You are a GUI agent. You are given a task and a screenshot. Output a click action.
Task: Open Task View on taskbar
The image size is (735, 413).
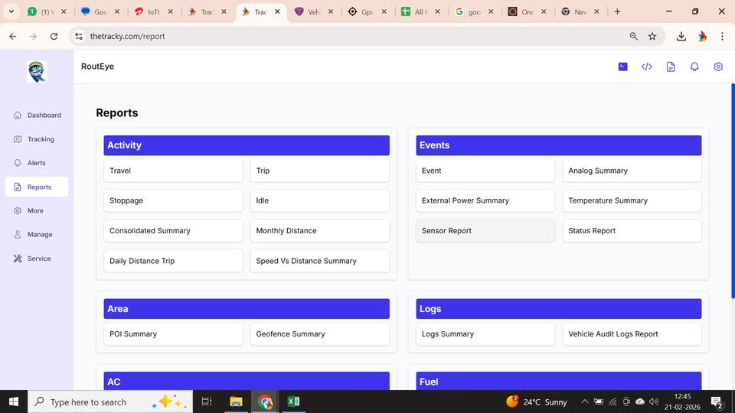point(207,402)
